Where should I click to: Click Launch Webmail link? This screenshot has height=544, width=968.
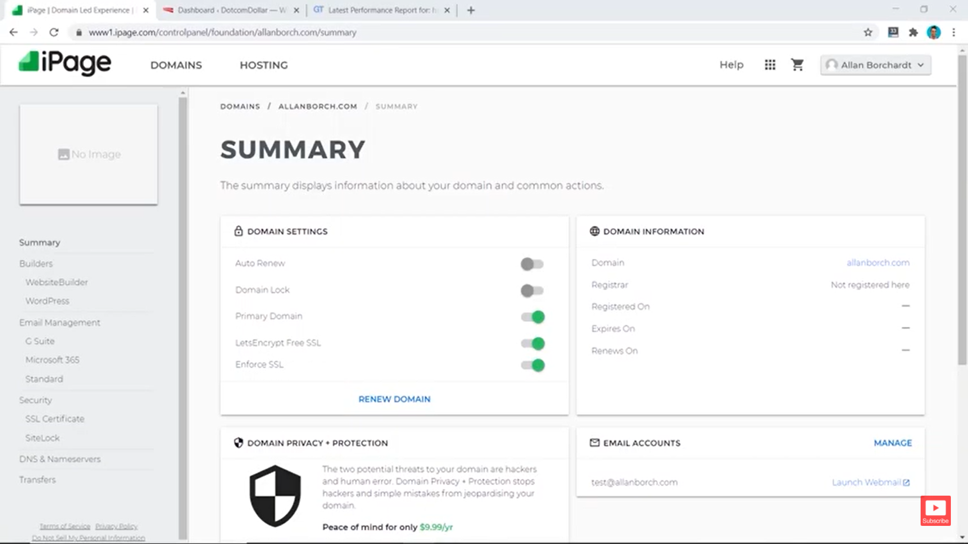(x=866, y=482)
